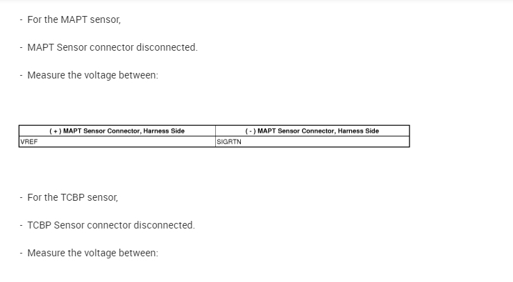
Task: Click "voltage" in the TCBP measure line
Action: tap(83, 253)
